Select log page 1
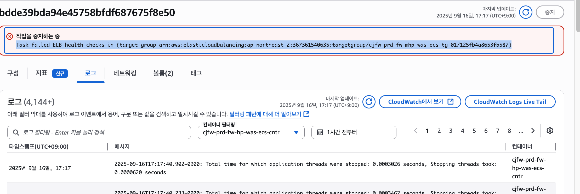580x194 pixels. point(427,131)
